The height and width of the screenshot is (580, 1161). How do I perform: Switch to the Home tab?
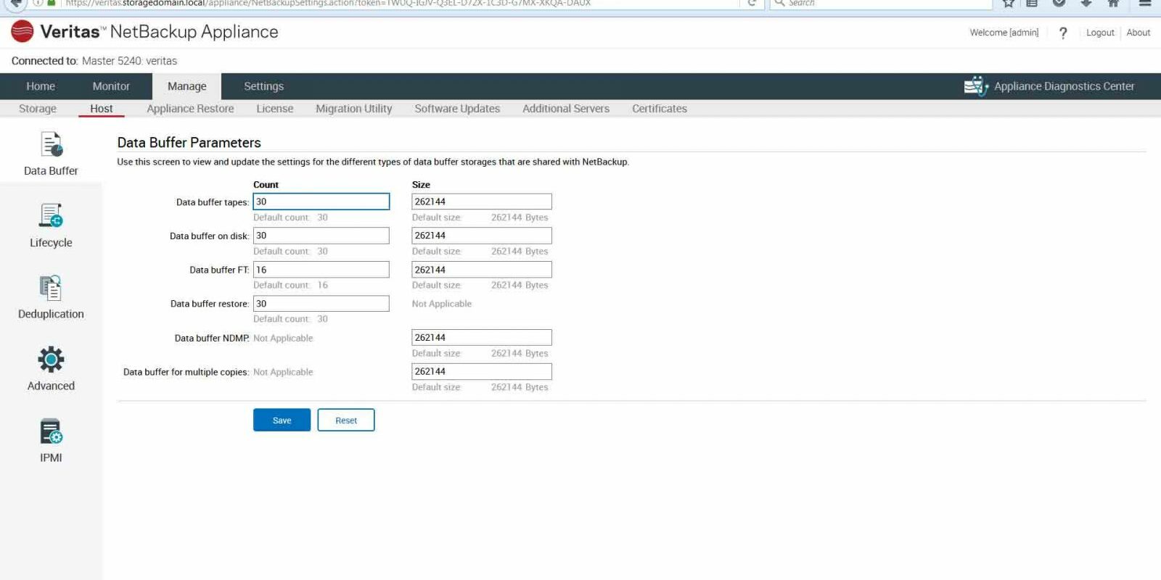[41, 86]
